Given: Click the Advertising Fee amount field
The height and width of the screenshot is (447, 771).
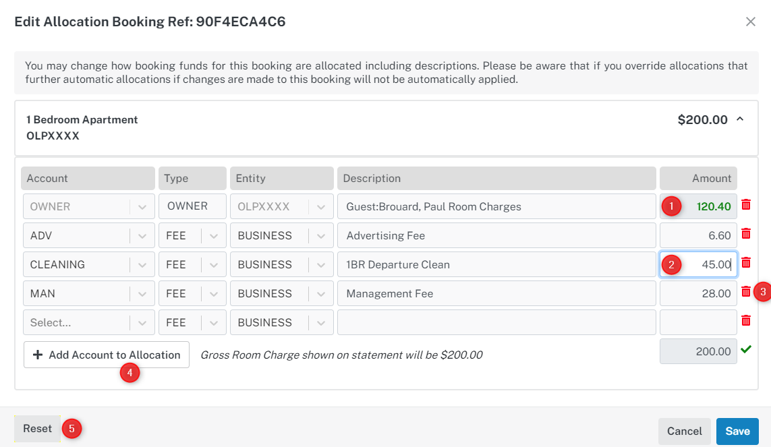Looking at the screenshot, I should click(698, 236).
